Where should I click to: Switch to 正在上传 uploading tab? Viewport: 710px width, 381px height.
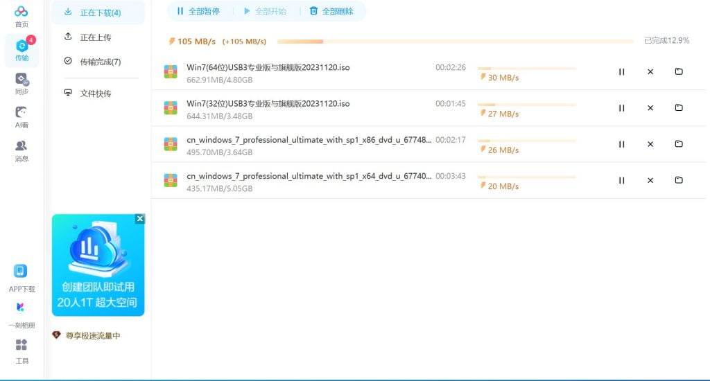point(95,37)
